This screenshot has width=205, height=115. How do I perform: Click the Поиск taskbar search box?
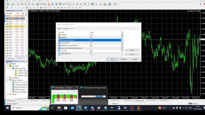point(30,108)
